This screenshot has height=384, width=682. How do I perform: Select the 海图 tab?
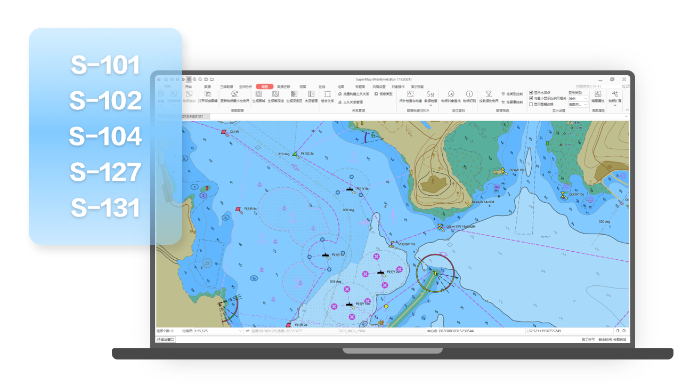click(265, 86)
